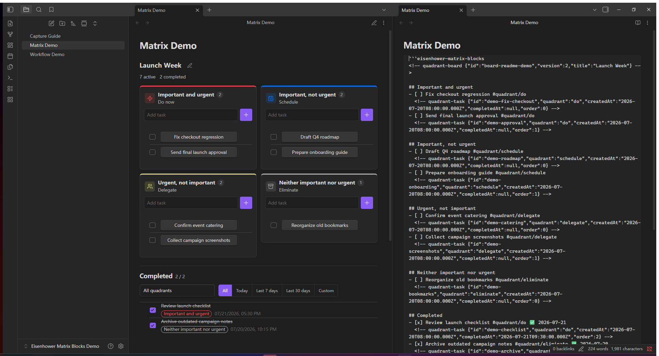Open the file explorer folder icon
The image size is (659, 356).
(x=26, y=10)
